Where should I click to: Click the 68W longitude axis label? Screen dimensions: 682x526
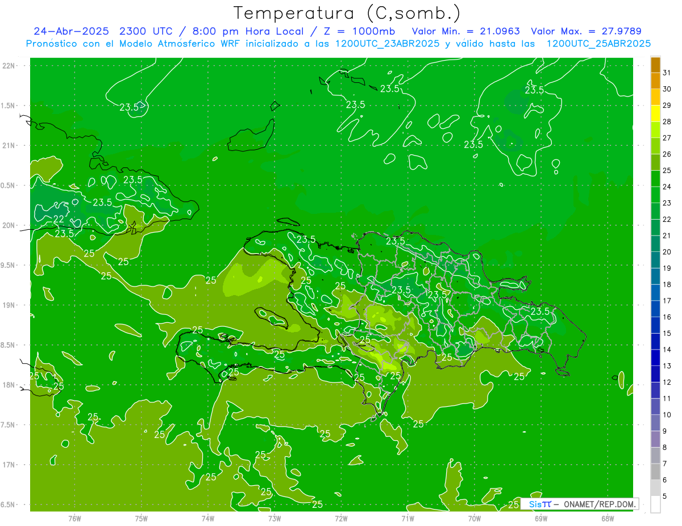pos(608,518)
